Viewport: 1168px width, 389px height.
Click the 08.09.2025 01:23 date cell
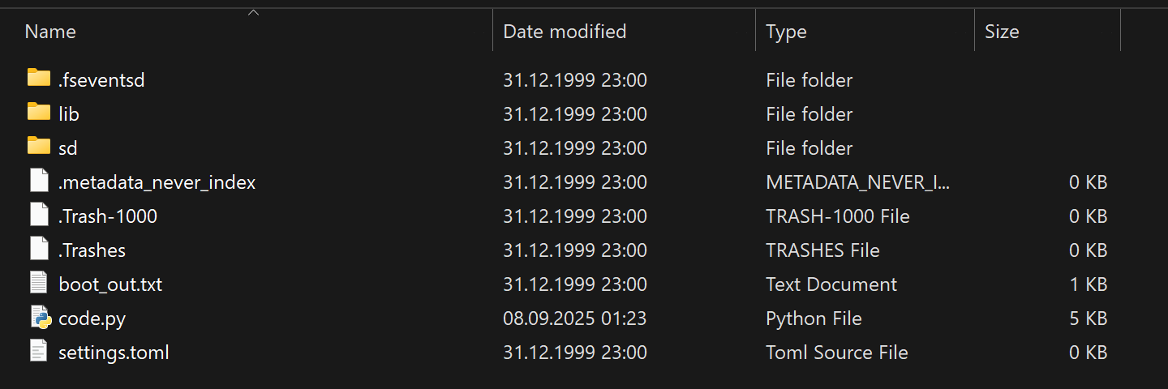575,318
